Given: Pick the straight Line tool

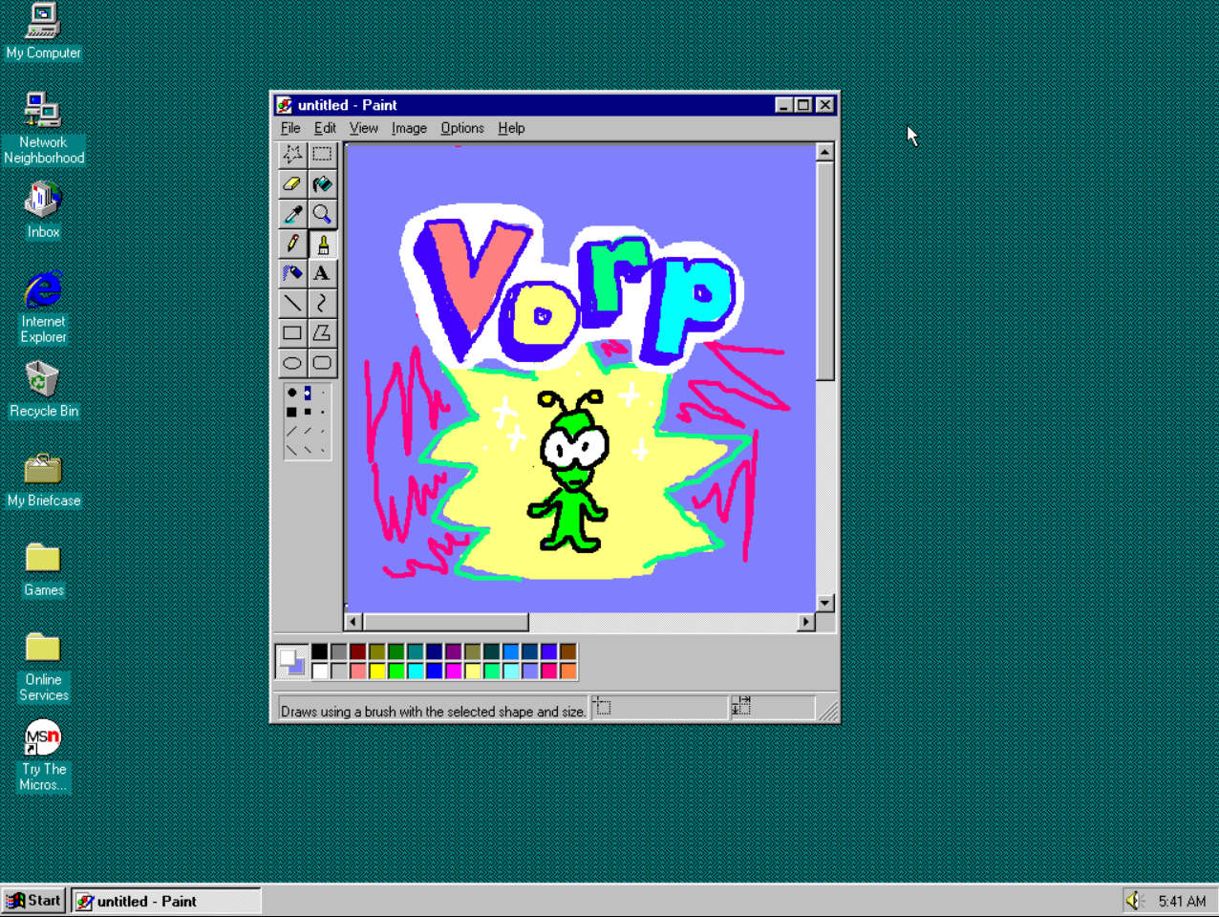Looking at the screenshot, I should [x=292, y=303].
